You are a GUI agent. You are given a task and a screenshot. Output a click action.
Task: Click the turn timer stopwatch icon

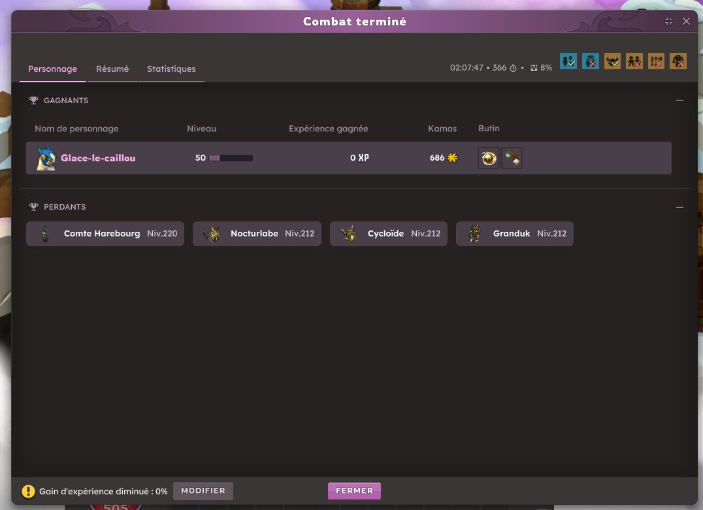point(513,68)
